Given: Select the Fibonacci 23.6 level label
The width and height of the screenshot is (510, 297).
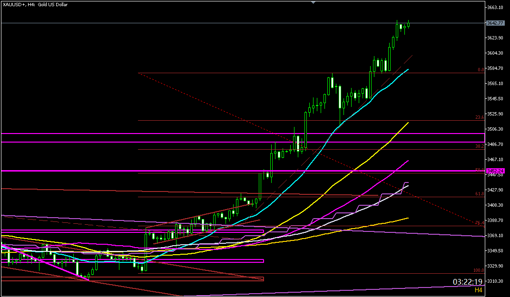Looking at the screenshot, I should click(x=480, y=117).
